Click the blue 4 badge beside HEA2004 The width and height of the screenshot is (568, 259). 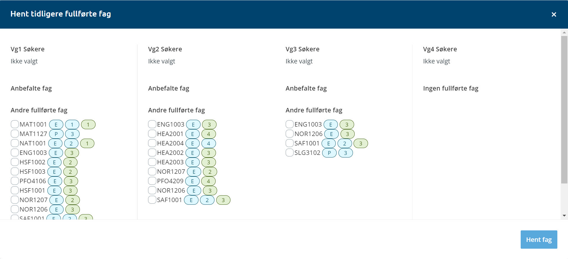coord(209,143)
